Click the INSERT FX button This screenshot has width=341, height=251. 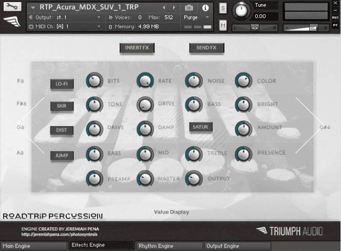click(137, 48)
